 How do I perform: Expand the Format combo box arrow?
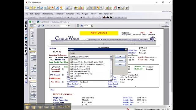click(x=111, y=57)
